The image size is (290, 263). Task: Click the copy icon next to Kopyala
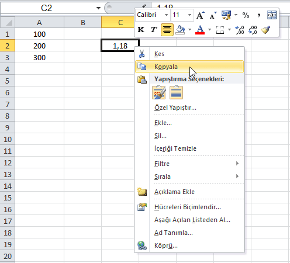pyautogui.click(x=142, y=67)
